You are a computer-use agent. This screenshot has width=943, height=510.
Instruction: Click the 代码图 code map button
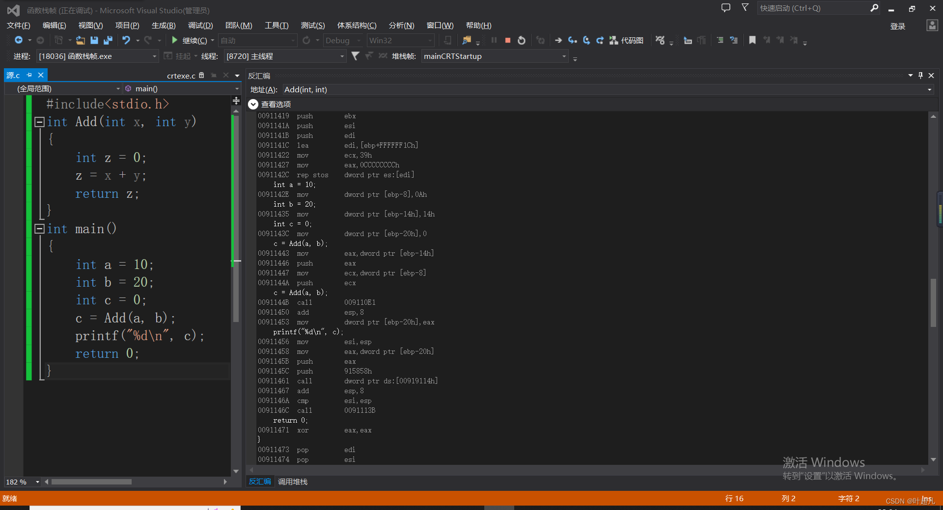pos(627,40)
